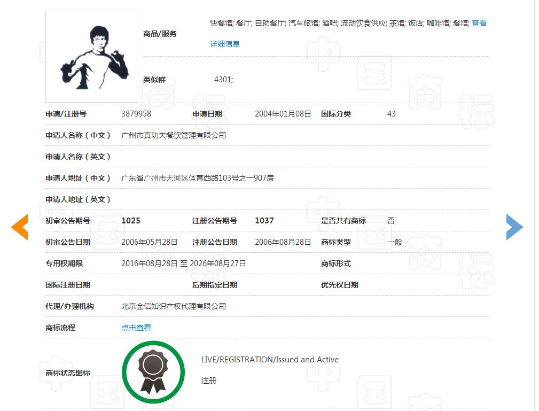Select the goods list starting 快餐馆
539x411 pixels.
[x=340, y=23]
